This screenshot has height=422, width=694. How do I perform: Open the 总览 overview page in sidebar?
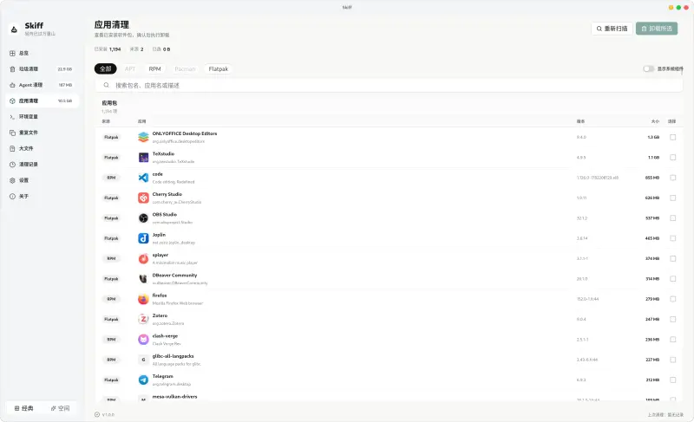click(43, 53)
